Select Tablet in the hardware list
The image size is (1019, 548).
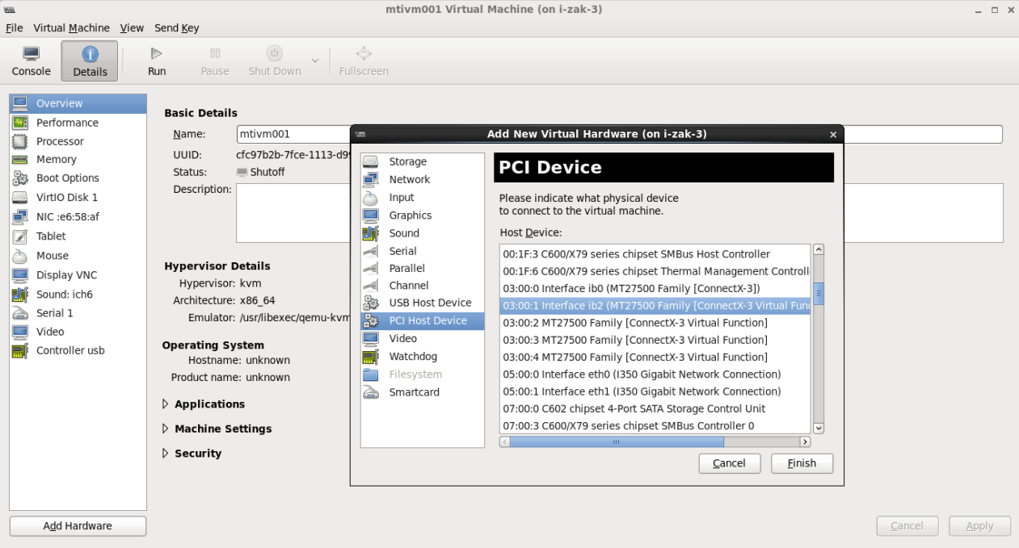(x=78, y=236)
